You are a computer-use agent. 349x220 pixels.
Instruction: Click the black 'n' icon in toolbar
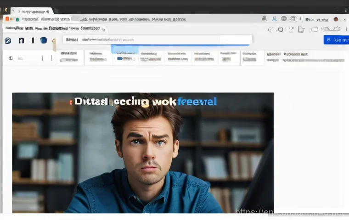[21, 40]
